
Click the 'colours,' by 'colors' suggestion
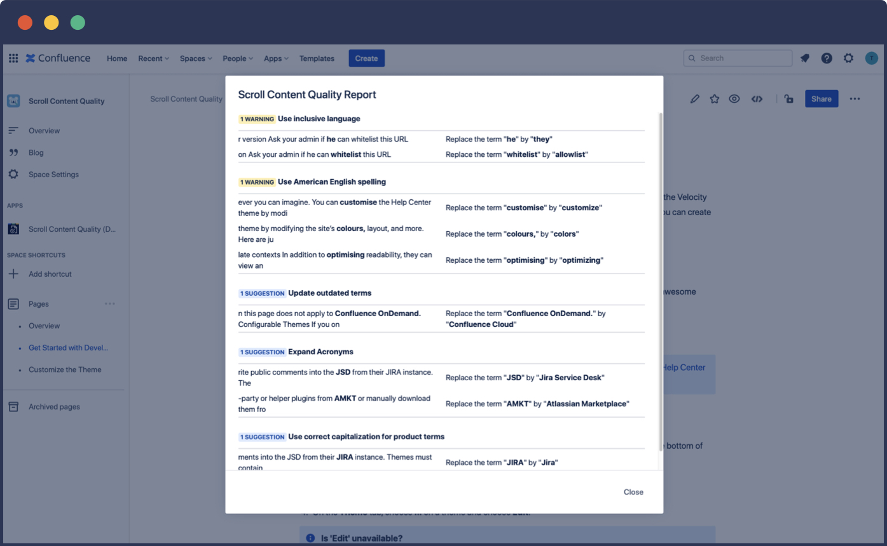512,234
